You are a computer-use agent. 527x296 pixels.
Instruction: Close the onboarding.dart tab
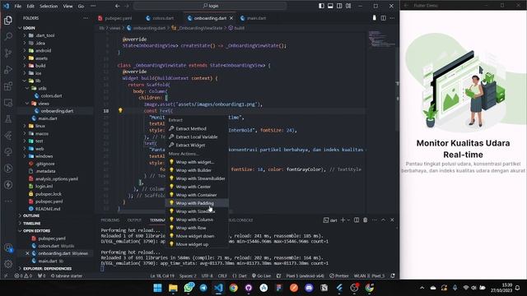tap(231, 18)
